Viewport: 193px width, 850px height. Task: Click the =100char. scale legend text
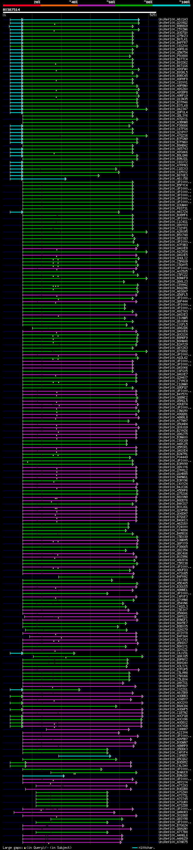146,848
